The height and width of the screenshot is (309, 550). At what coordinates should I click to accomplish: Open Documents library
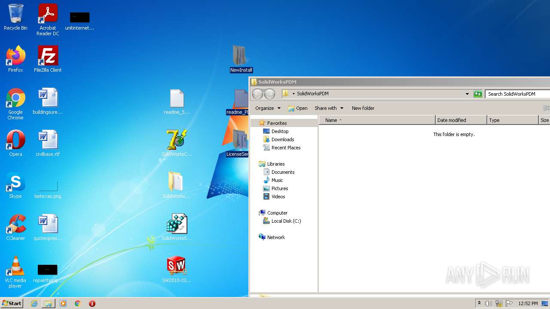click(x=283, y=172)
